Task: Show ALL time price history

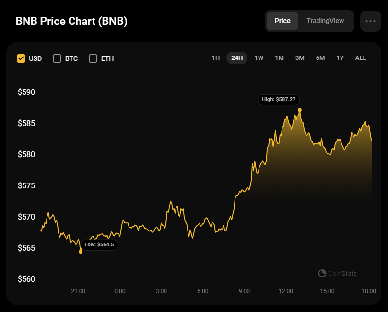Action: pos(361,58)
